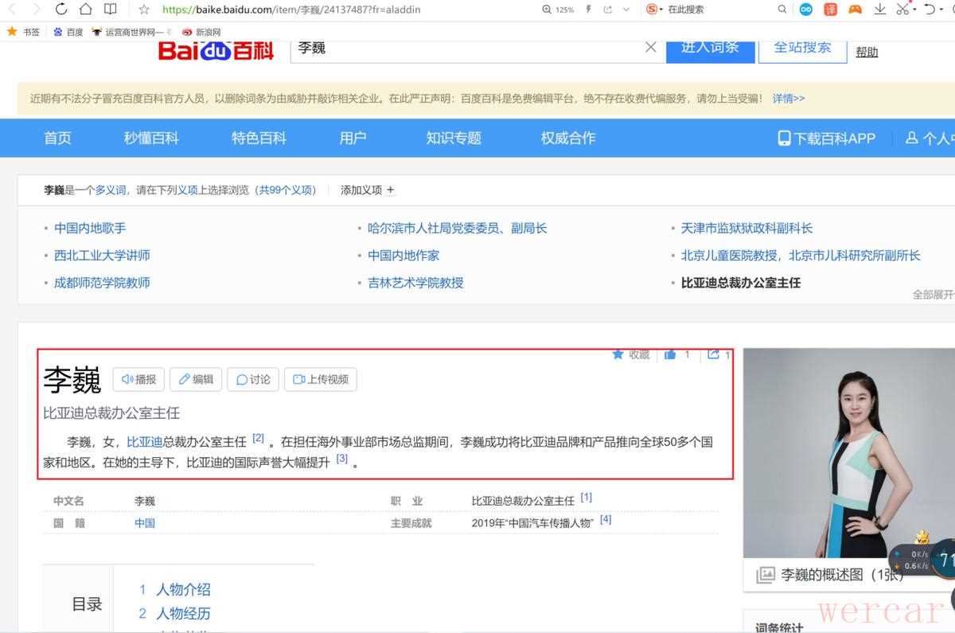Viewport: 955px width, 633px height.
Task: Bookmark this page with the star icon
Action: tap(144, 10)
